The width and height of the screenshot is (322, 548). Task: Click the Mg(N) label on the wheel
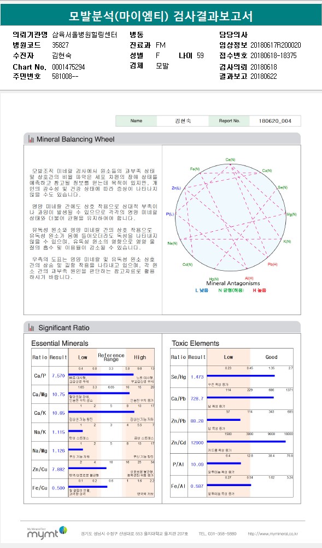pos(291,214)
